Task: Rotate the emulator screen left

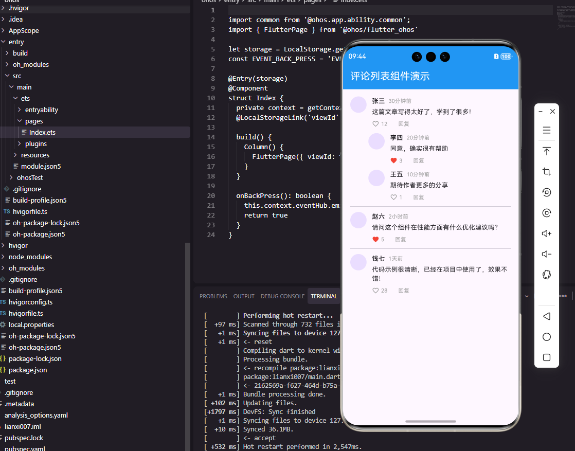Action: 546,192
